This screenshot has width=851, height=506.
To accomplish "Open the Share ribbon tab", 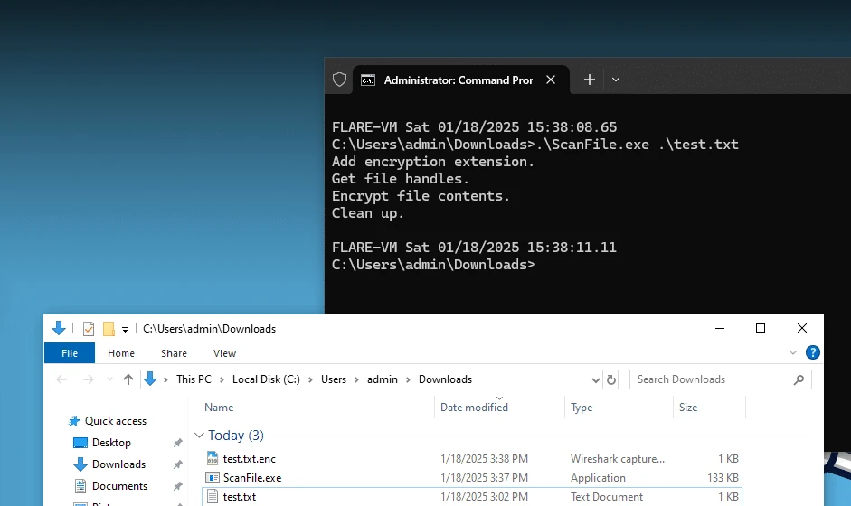I will (x=174, y=353).
